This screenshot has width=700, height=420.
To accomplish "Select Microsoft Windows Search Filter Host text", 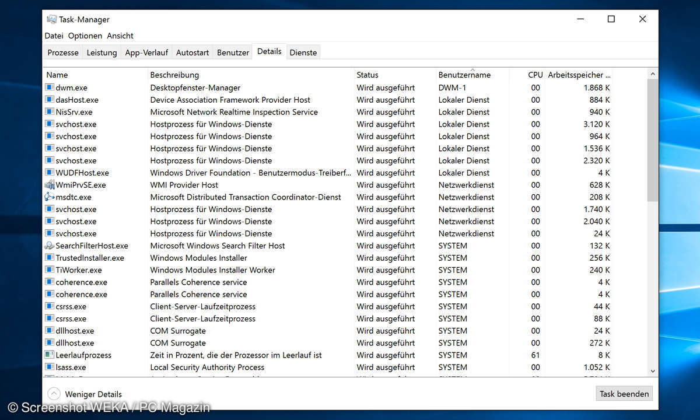I will coord(218,246).
